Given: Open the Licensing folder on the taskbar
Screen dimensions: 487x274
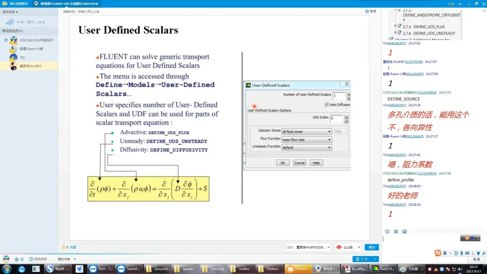Looking at the screenshot, I should (x=214, y=269).
